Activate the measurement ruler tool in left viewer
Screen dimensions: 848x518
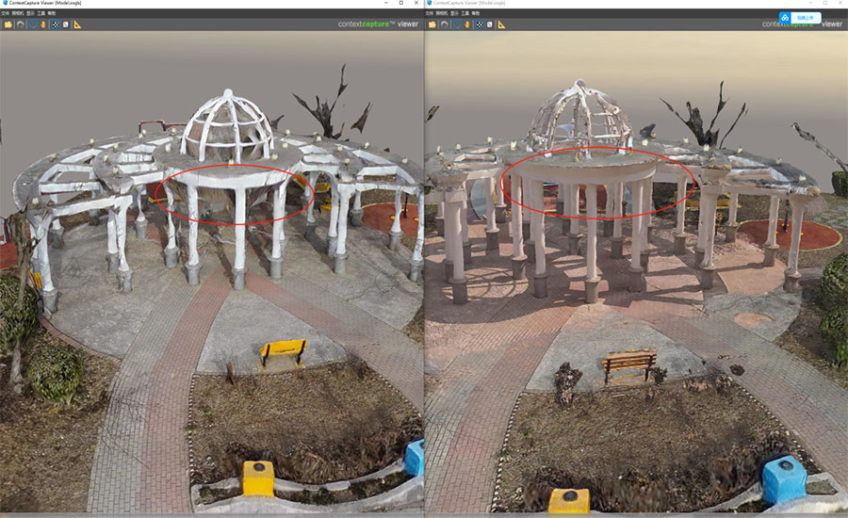click(78, 24)
